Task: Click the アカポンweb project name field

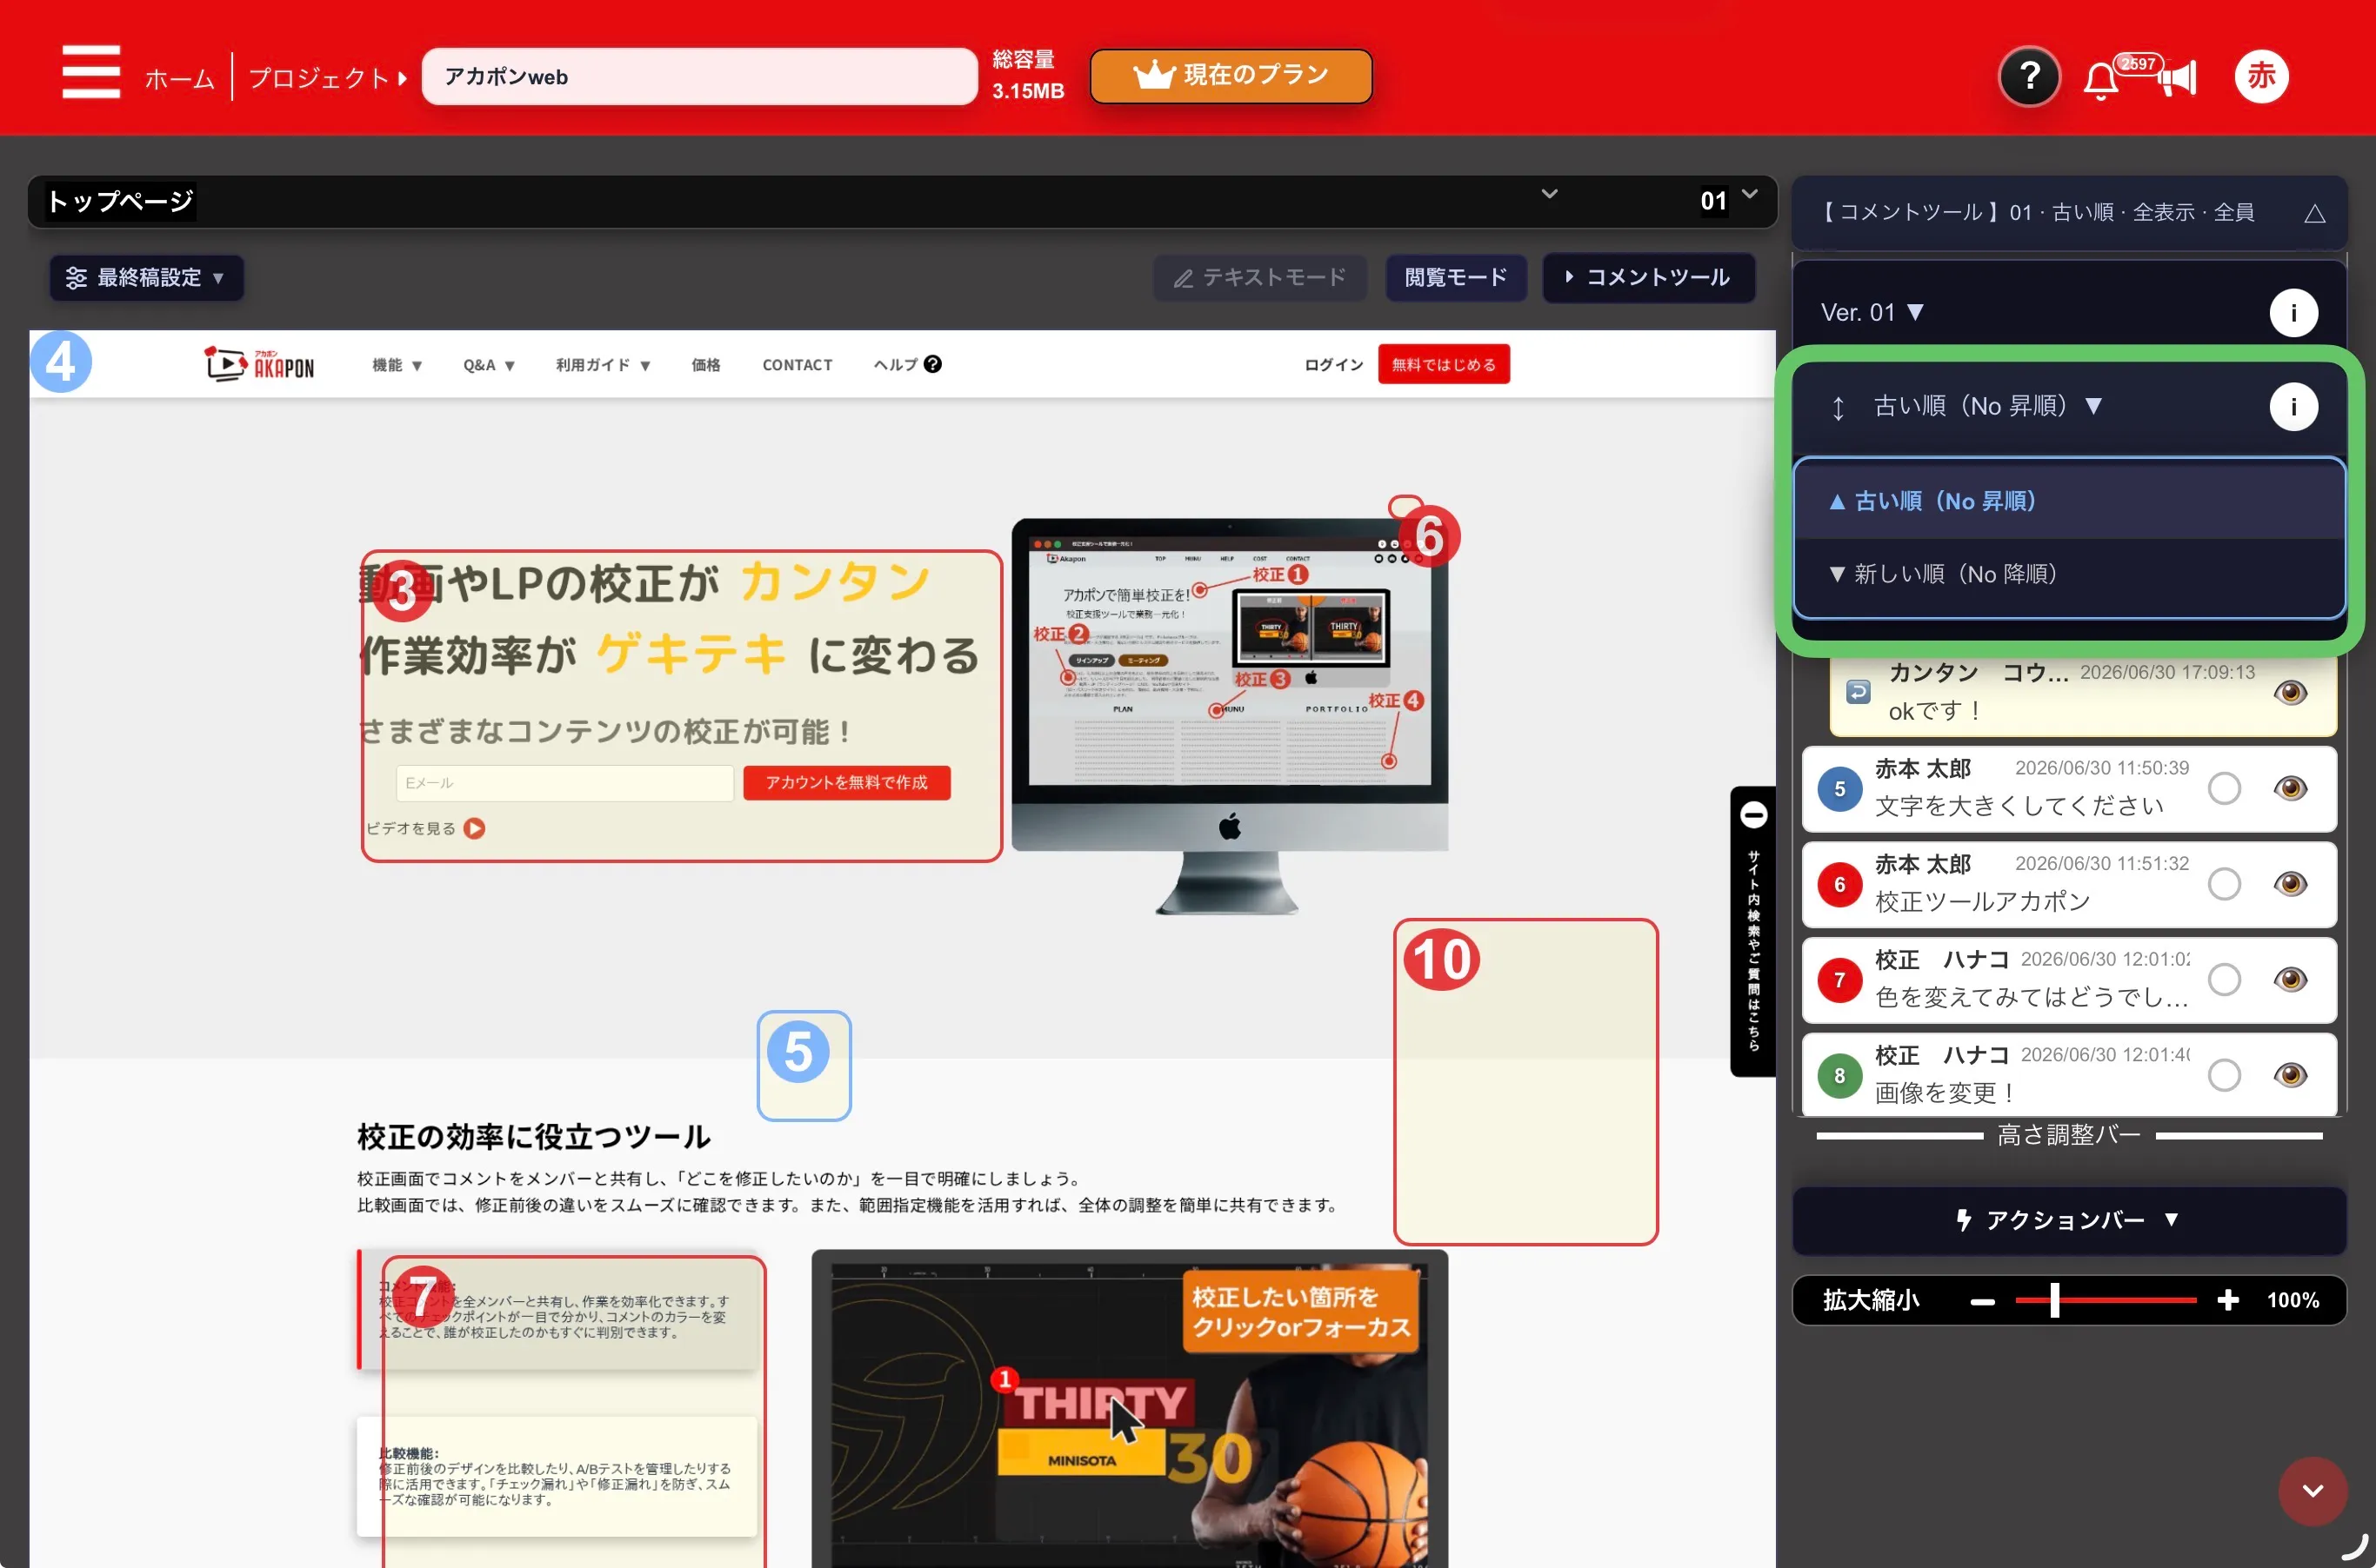Action: click(699, 76)
